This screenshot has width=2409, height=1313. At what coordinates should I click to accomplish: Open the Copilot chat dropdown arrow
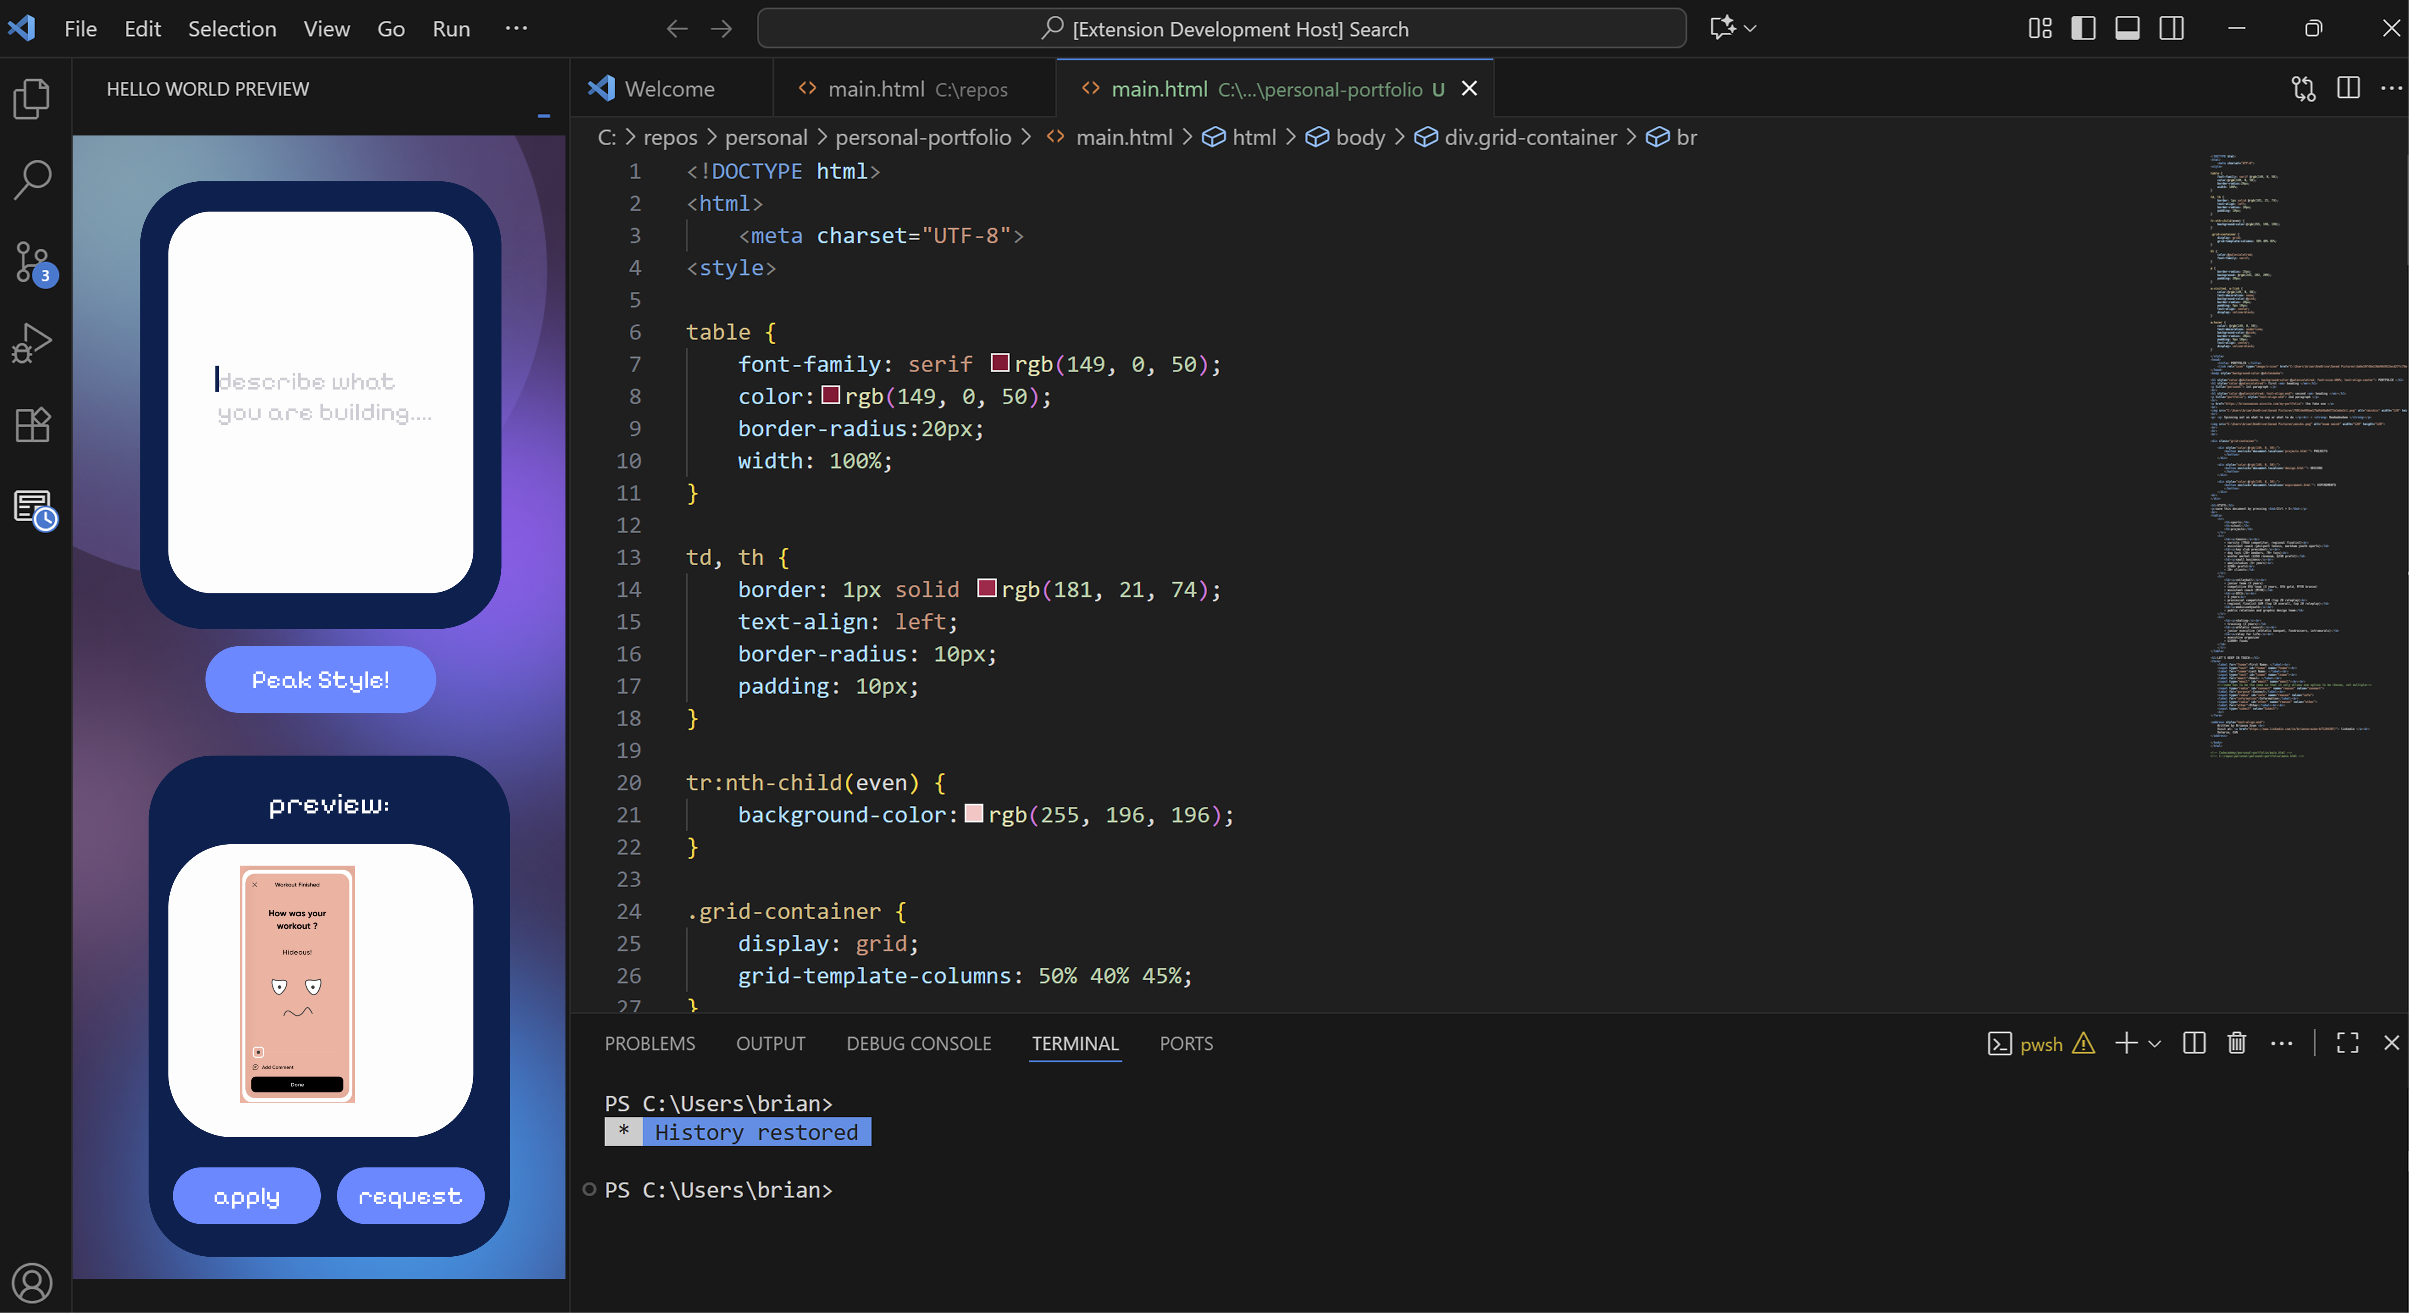click(1751, 29)
